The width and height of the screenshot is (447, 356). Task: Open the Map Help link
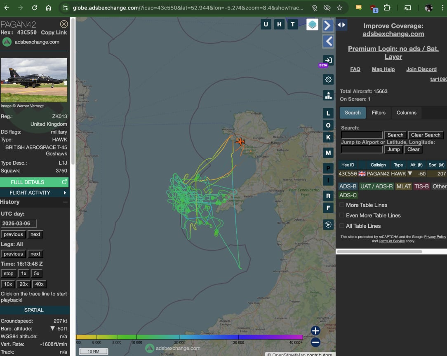pos(383,69)
